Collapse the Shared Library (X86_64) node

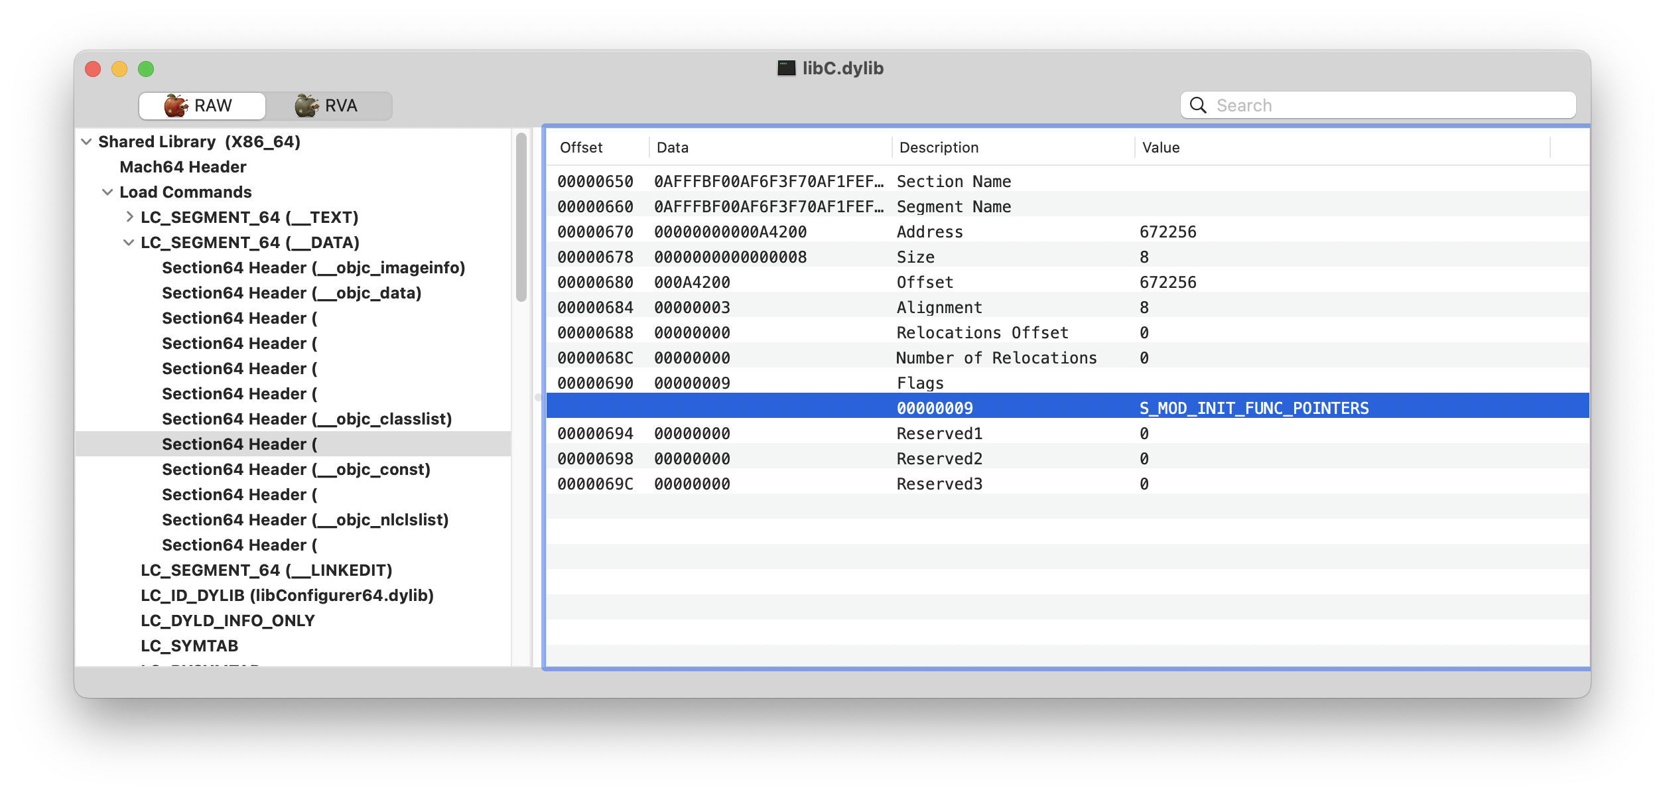[x=86, y=141]
